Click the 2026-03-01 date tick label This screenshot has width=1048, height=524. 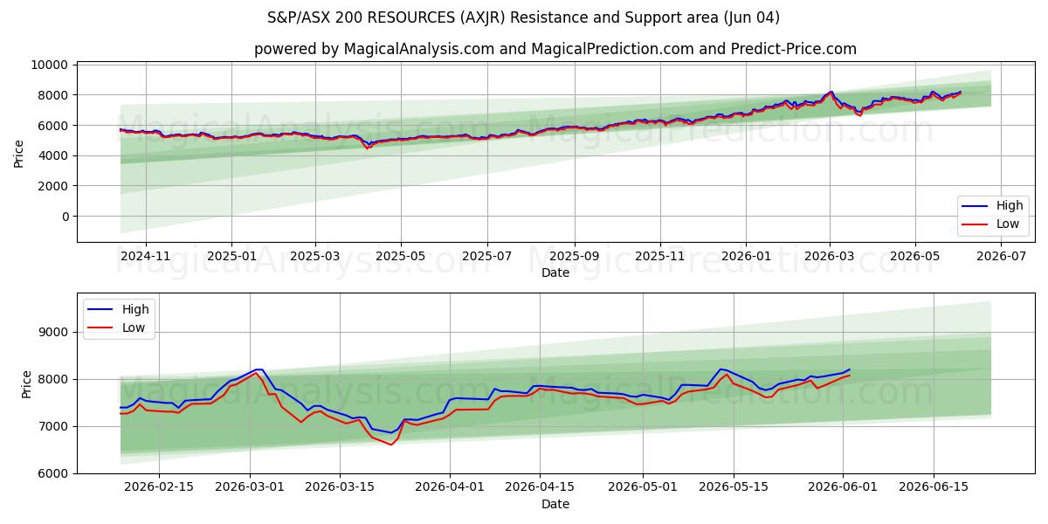tap(251, 487)
